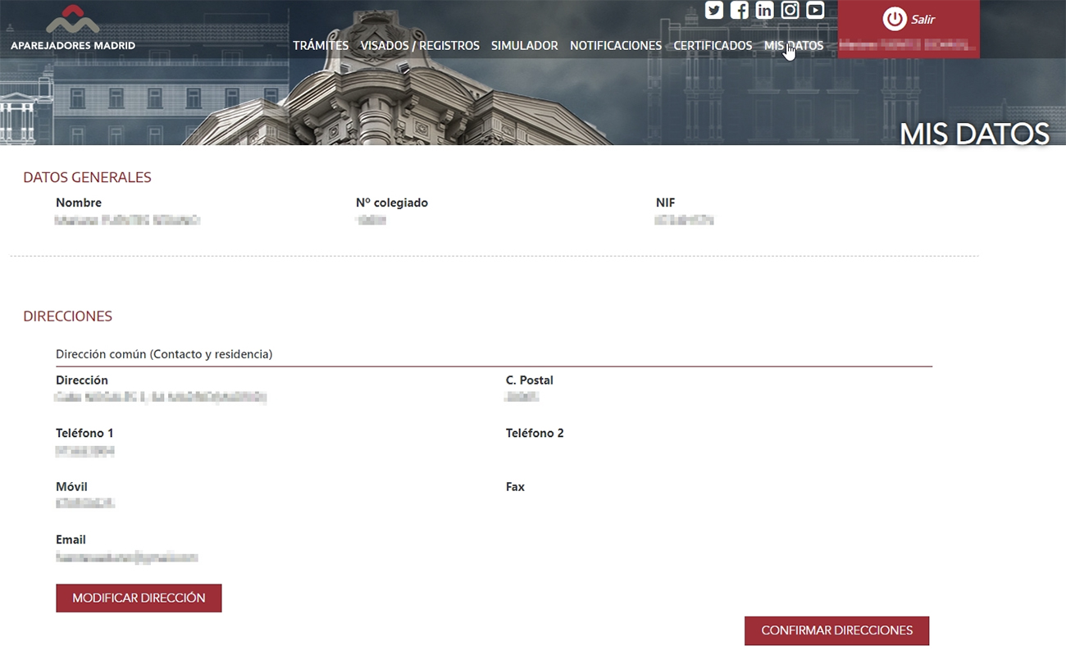Open the Instagram social icon

pyautogui.click(x=790, y=11)
